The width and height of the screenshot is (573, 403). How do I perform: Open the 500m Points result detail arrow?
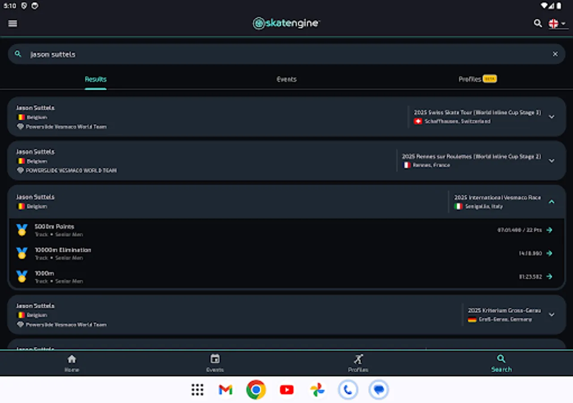[550, 230]
